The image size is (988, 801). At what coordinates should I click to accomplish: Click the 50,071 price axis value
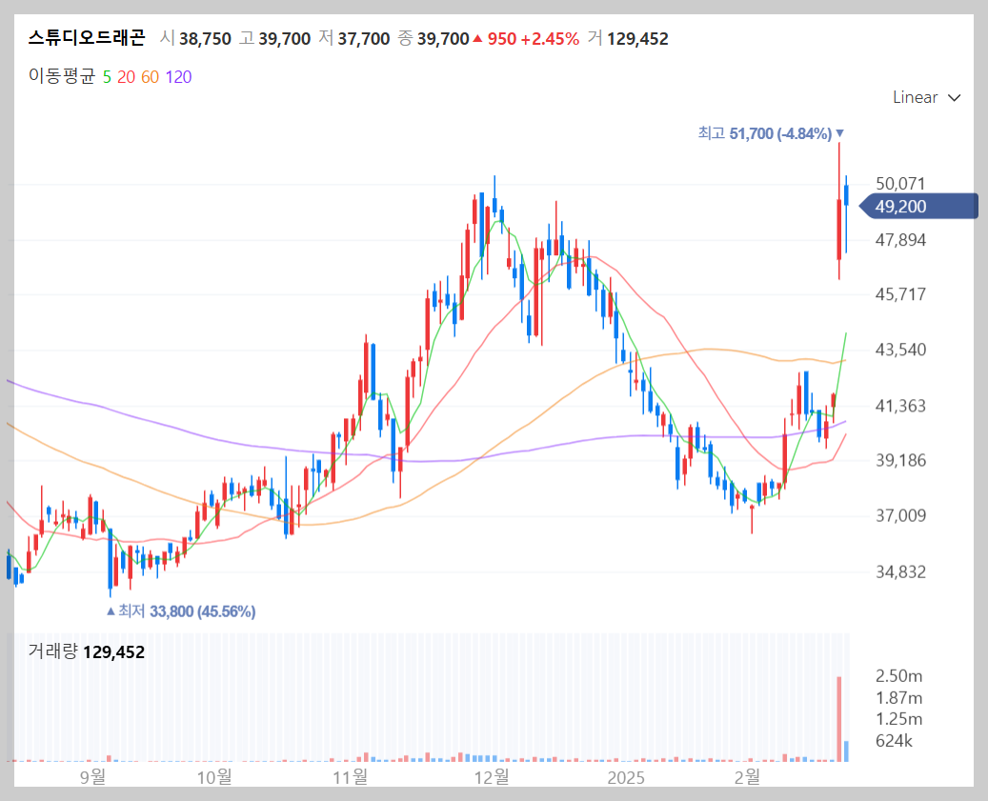[900, 184]
